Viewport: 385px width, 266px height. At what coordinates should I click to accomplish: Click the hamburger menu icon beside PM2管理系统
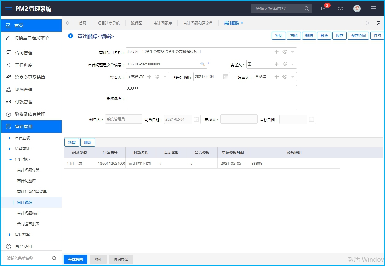(x=9, y=9)
